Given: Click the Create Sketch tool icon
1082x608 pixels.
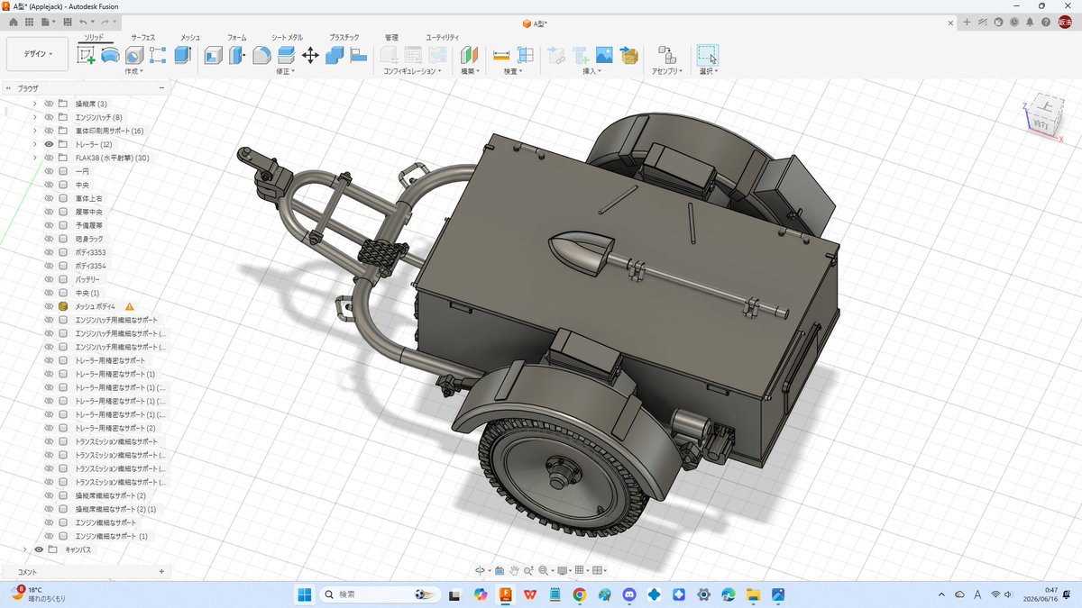Looking at the screenshot, I should click(x=87, y=55).
